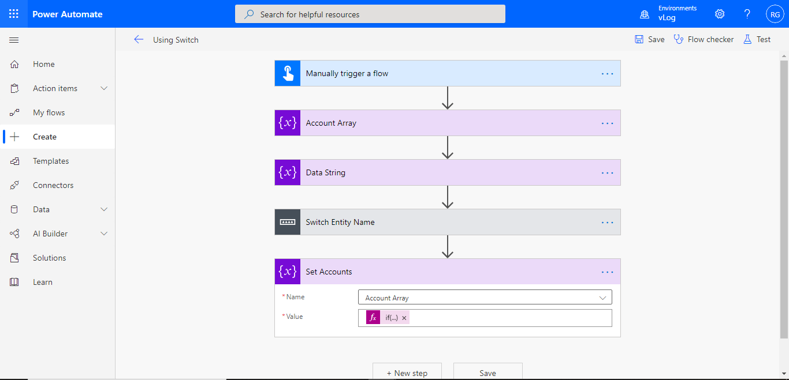Image resolution: width=789 pixels, height=380 pixels.
Task: Remove the if(...) expression token
Action: tap(404, 318)
